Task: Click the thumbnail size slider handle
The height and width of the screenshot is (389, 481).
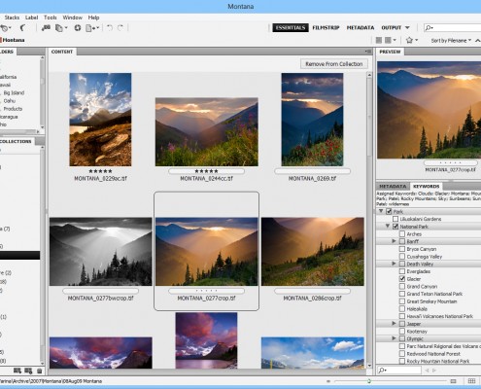Action: 369,381
